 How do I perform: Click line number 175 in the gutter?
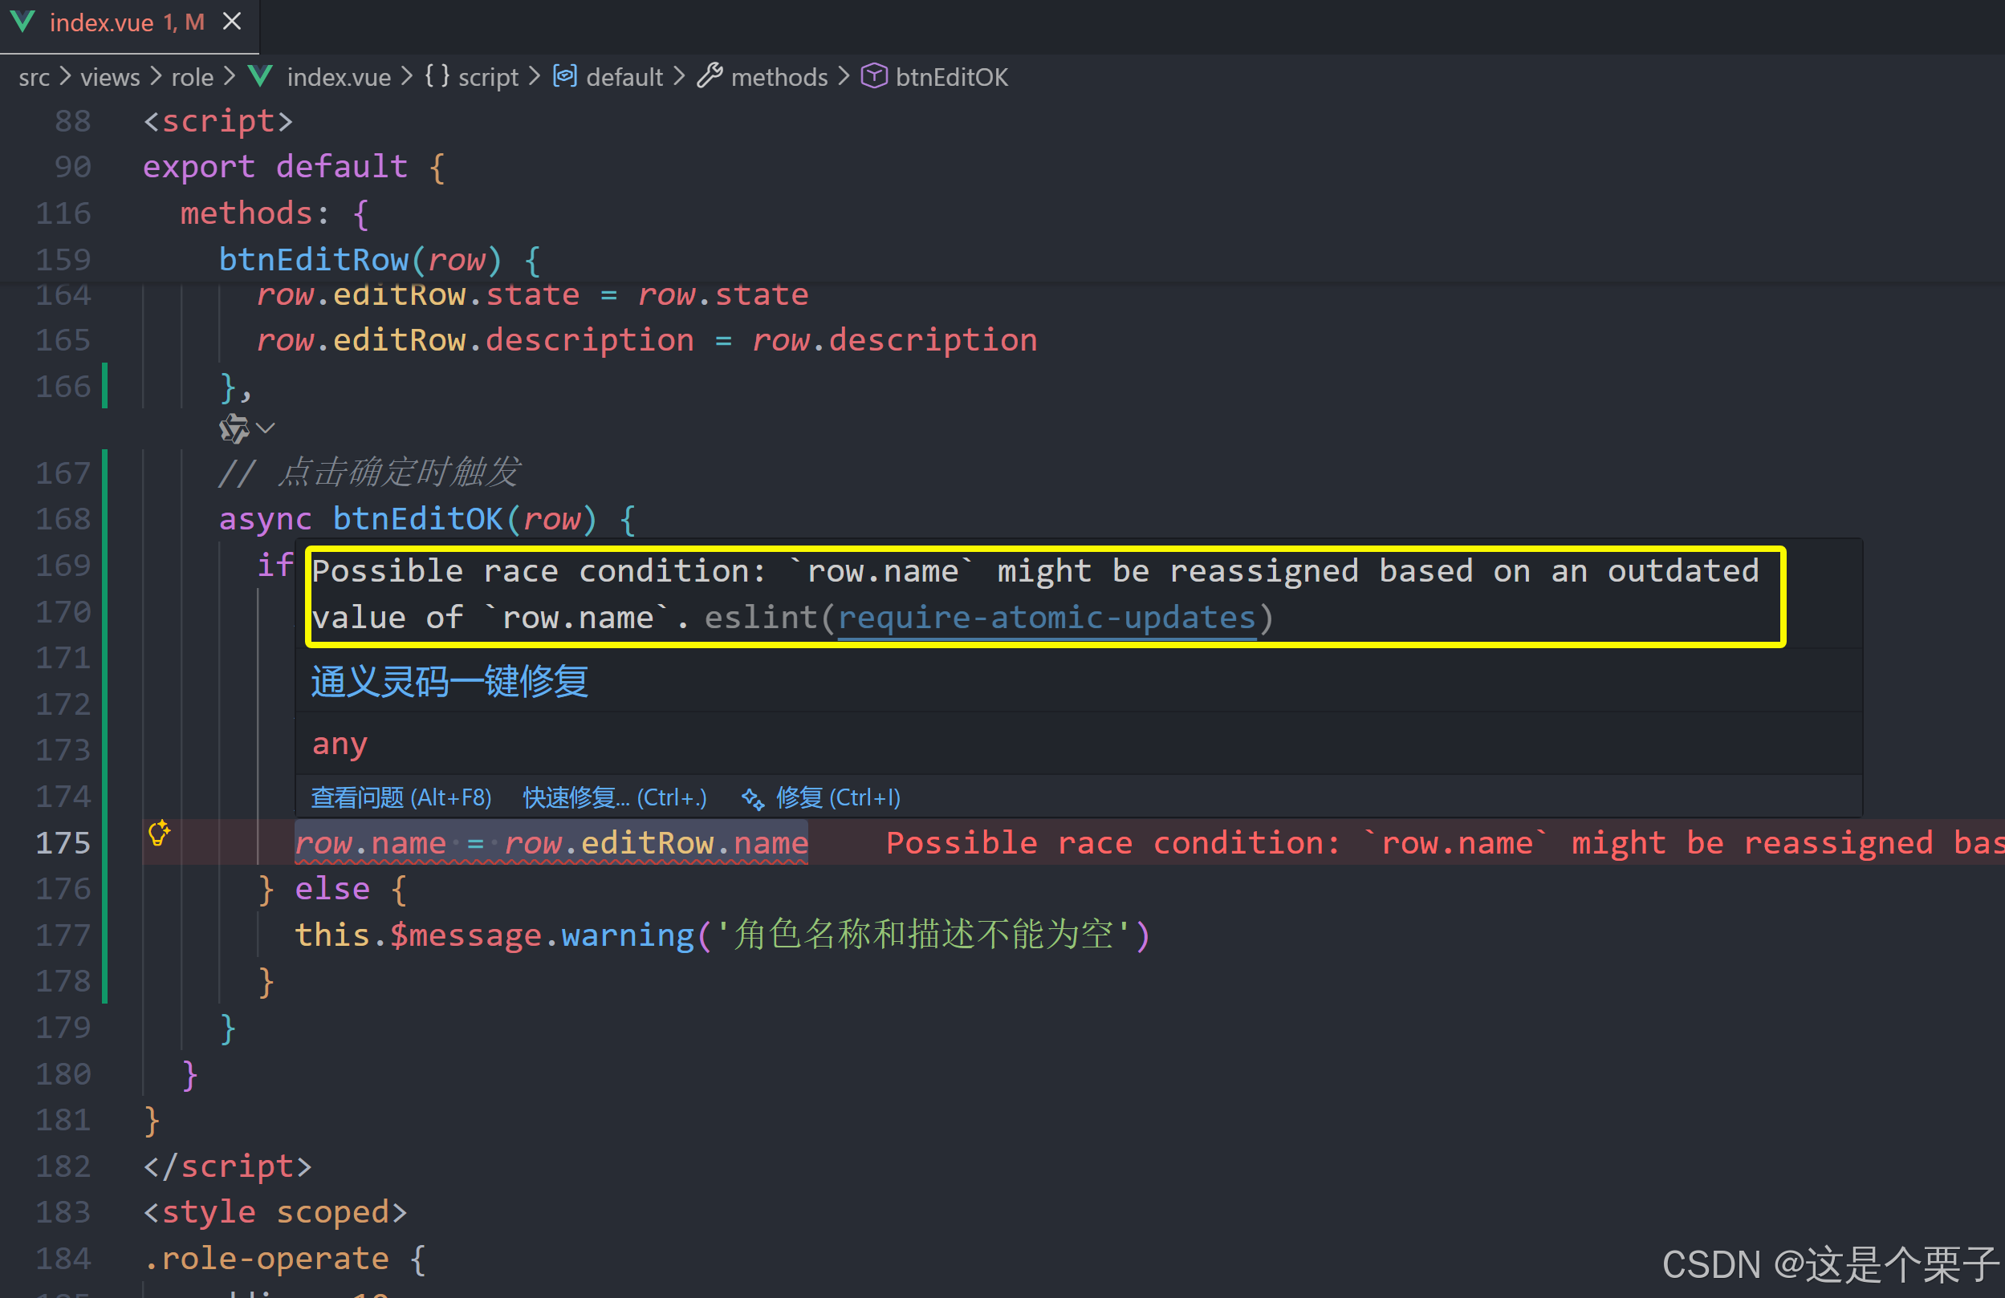click(x=63, y=842)
